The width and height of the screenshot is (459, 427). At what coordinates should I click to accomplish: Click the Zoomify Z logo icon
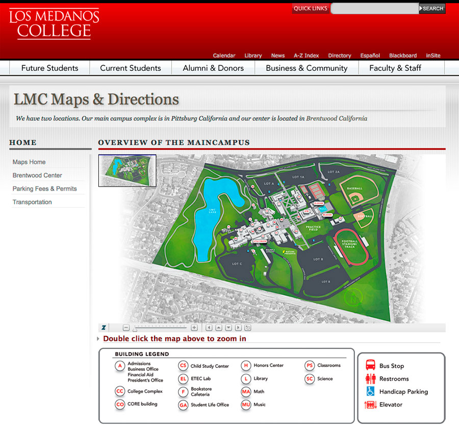pos(104,328)
